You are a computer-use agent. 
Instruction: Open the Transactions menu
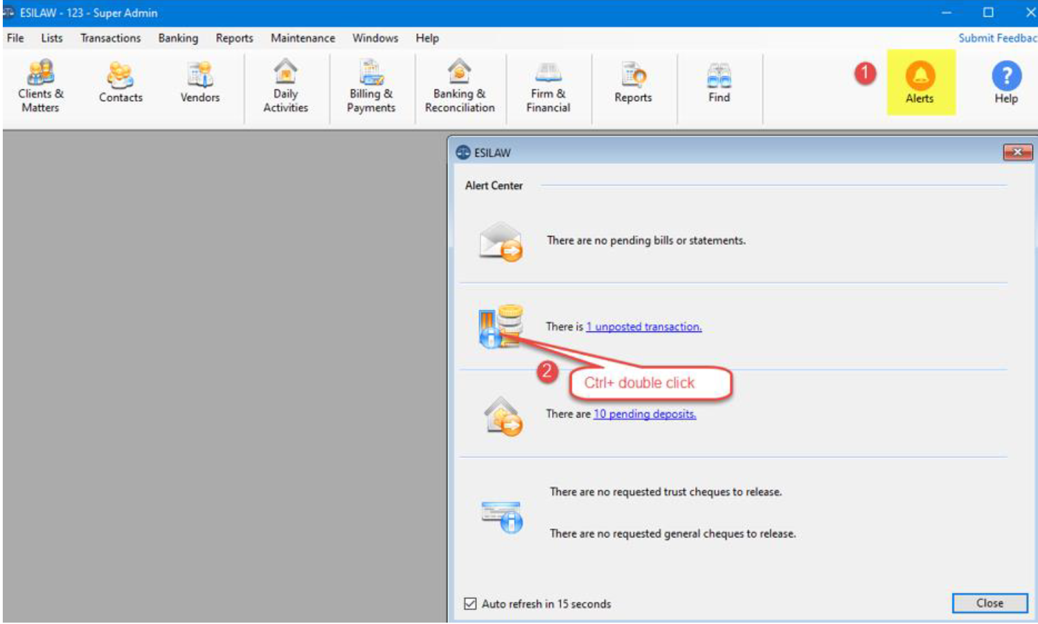111,38
